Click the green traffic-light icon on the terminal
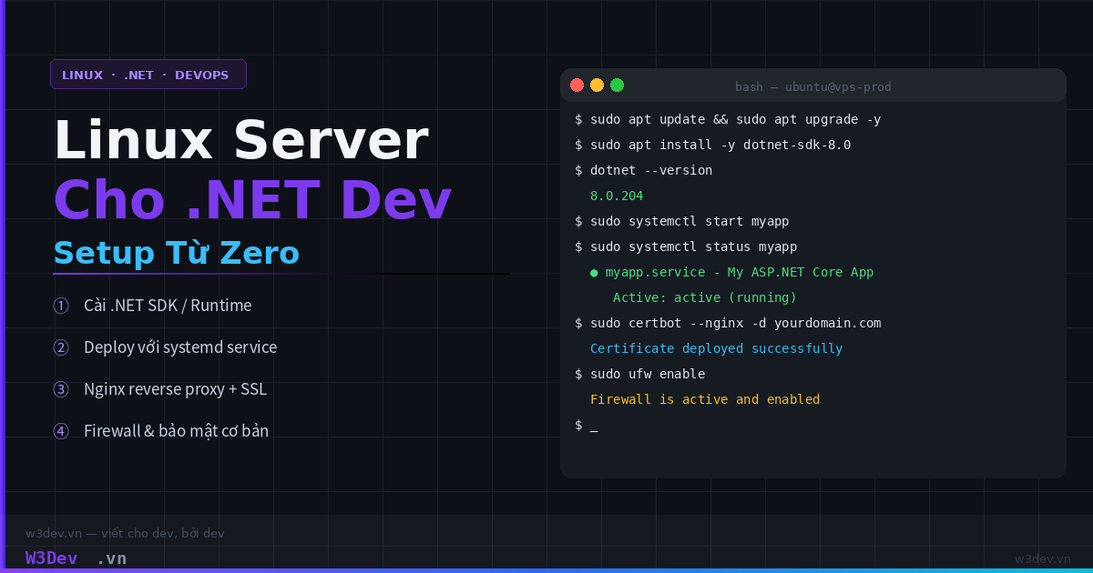The height and width of the screenshot is (573, 1093). pyautogui.click(x=617, y=85)
